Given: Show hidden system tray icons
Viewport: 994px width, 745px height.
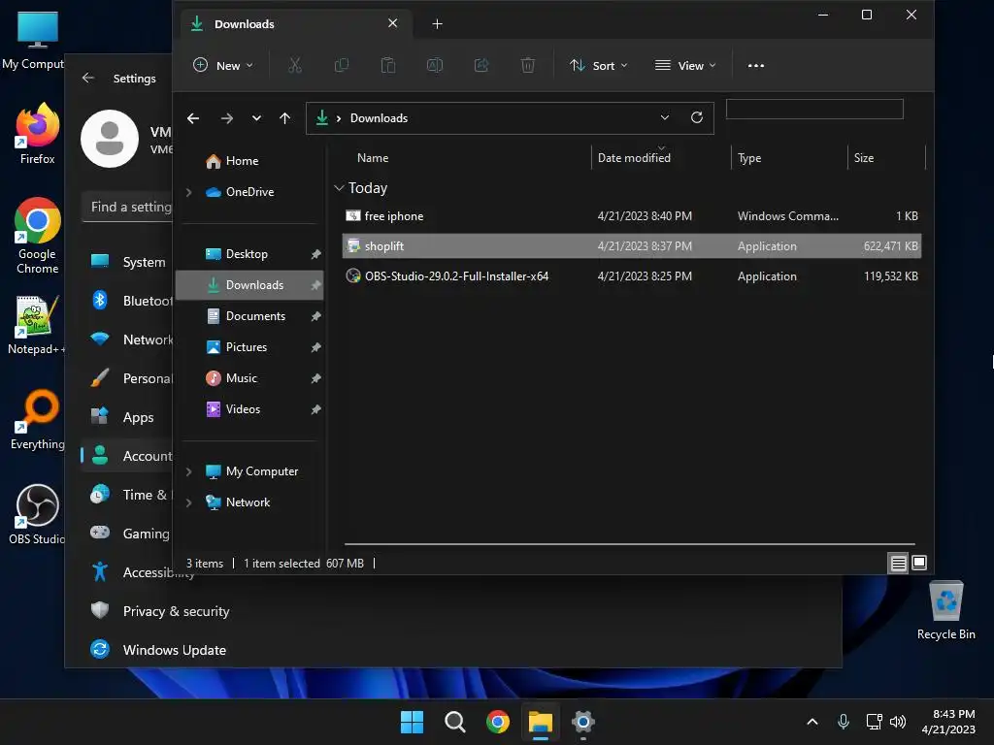Looking at the screenshot, I should (812, 722).
